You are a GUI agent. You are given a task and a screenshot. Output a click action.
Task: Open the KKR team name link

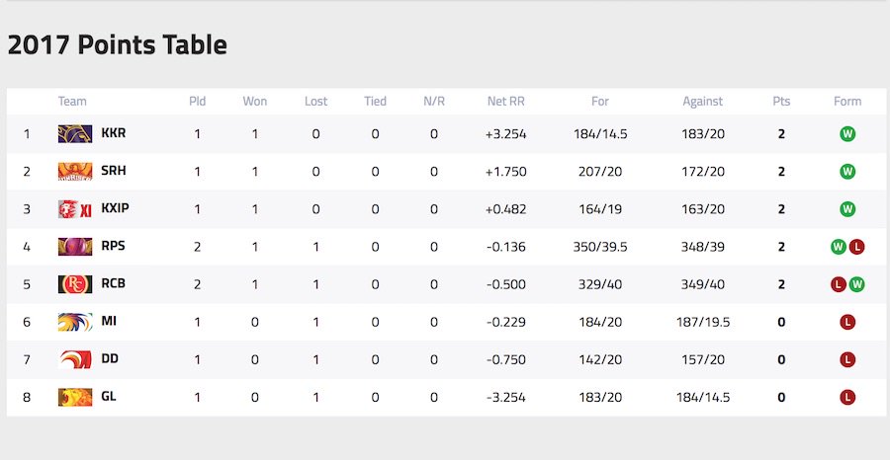point(114,133)
